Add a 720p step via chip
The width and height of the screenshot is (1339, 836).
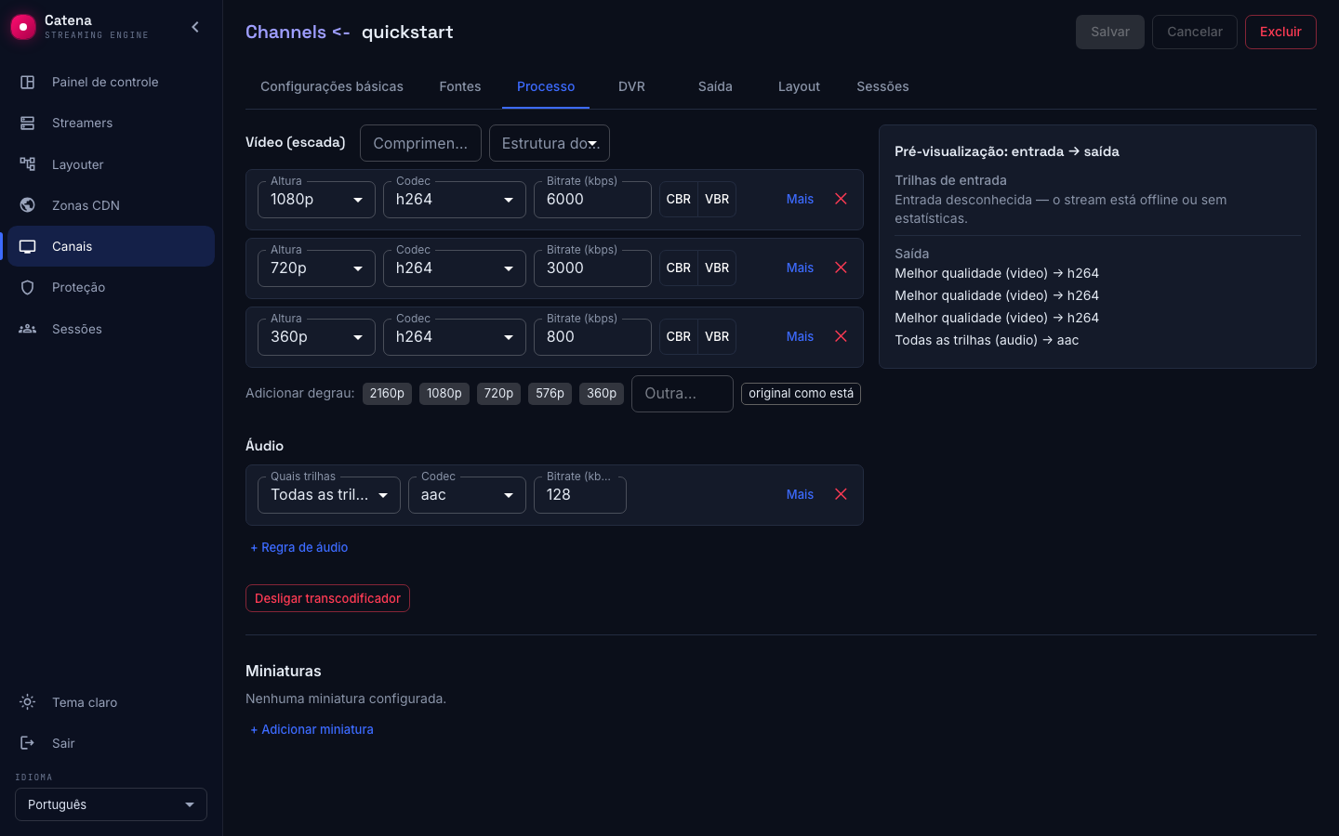(498, 393)
